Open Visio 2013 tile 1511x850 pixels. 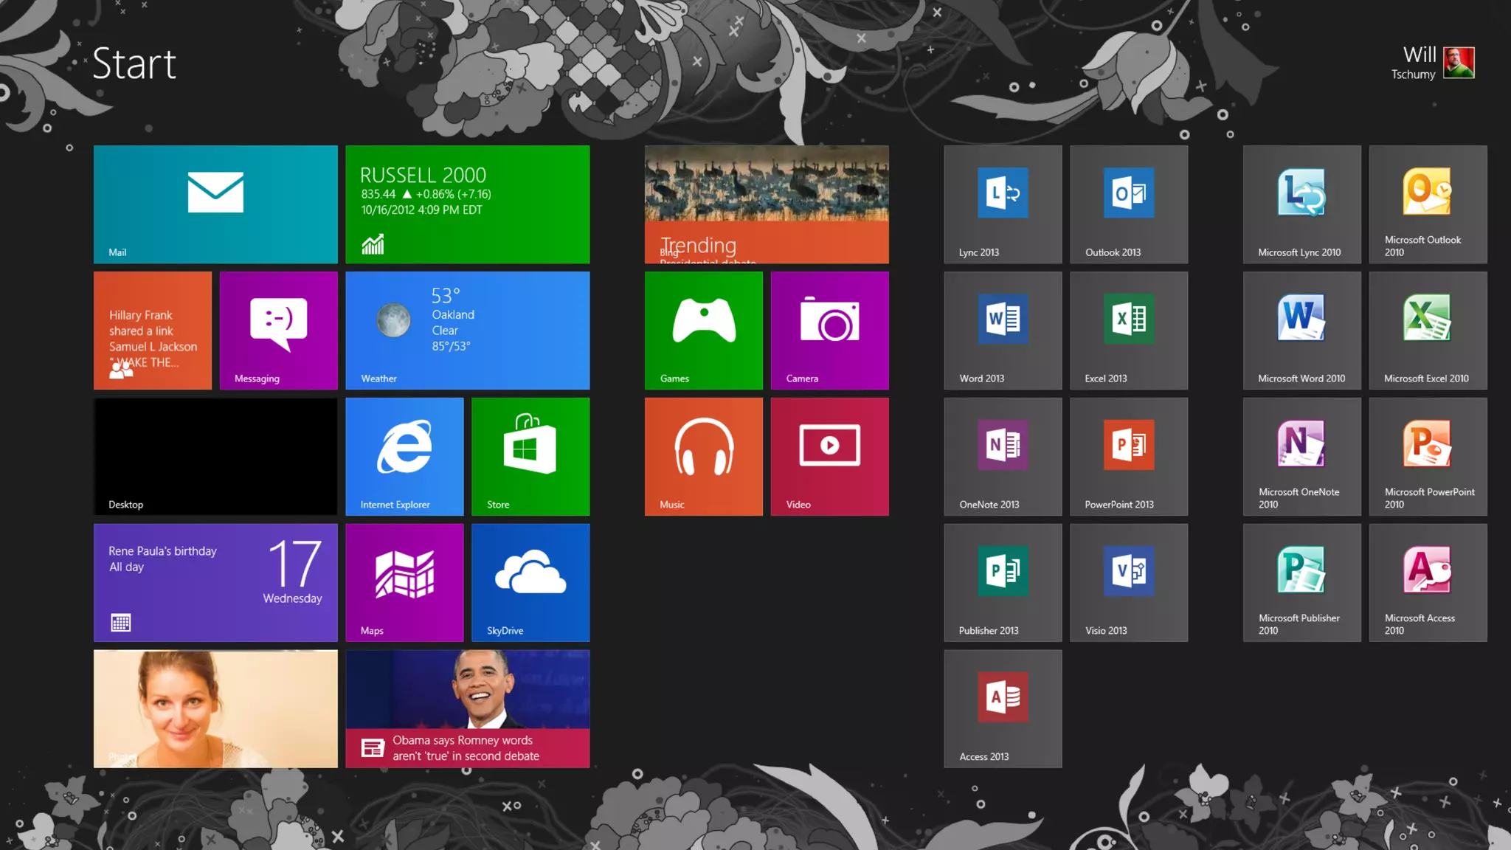(1129, 582)
